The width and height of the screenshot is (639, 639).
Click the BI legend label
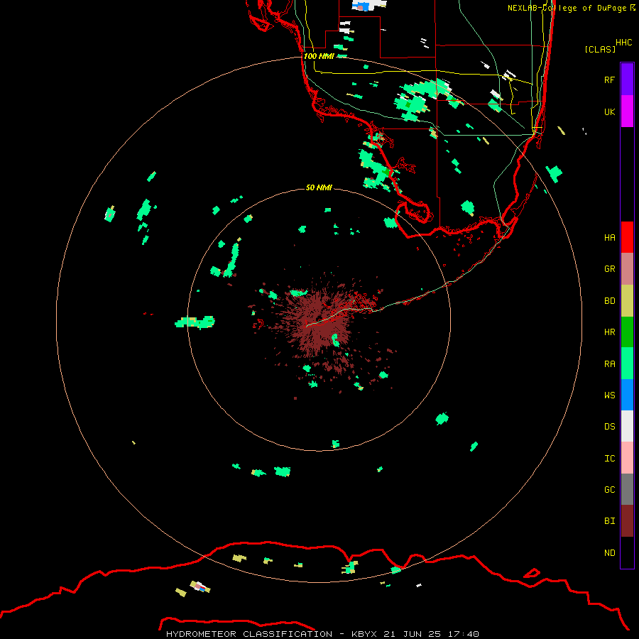click(x=609, y=521)
